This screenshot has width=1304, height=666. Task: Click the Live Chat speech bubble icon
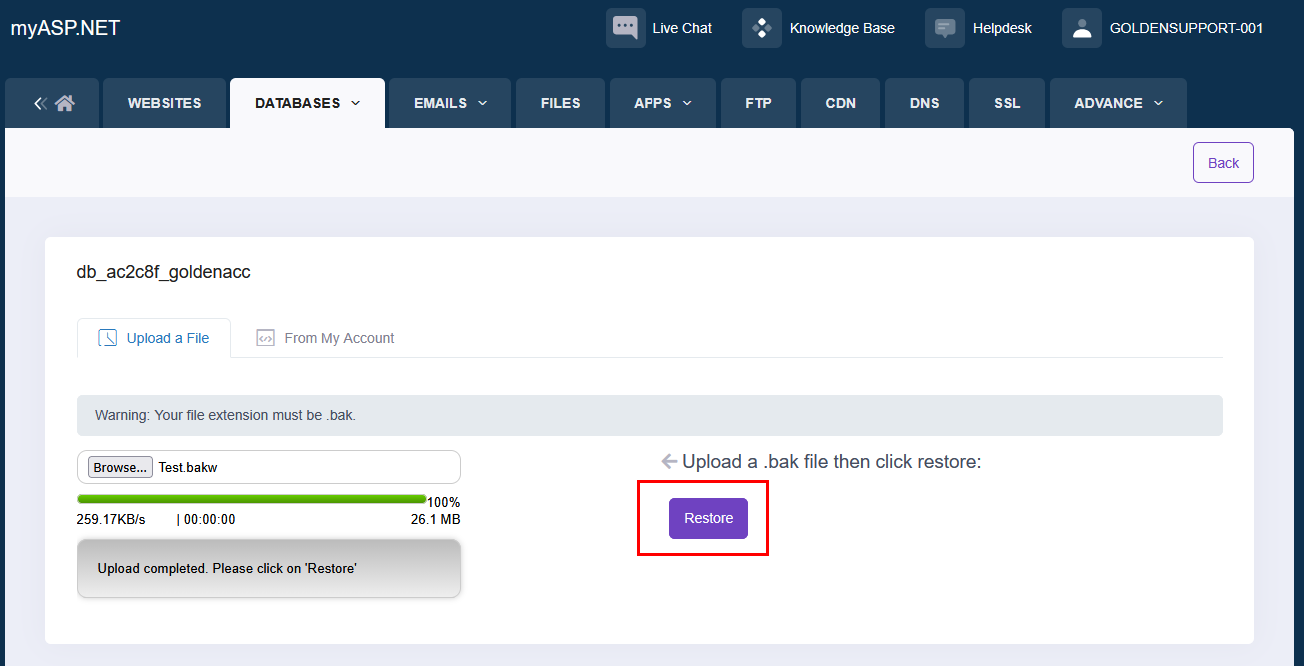(625, 28)
